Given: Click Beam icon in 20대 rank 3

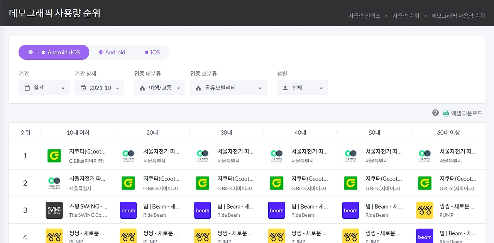Looking at the screenshot, I should 128,210.
